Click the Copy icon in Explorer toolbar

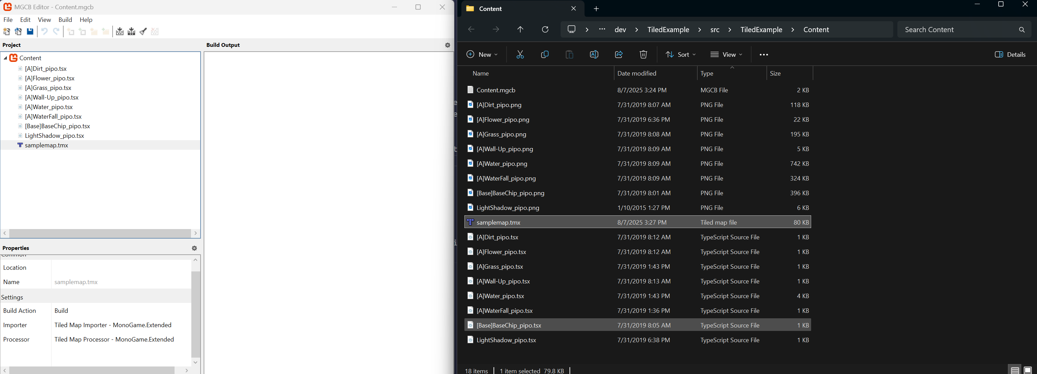545,54
